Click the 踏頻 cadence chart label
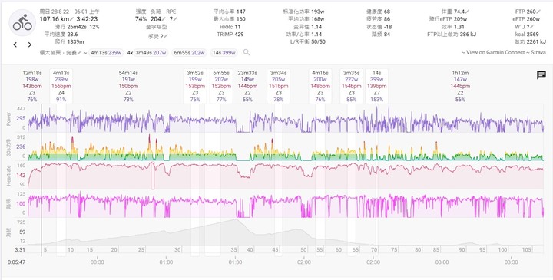The image size is (553, 280). point(8,204)
